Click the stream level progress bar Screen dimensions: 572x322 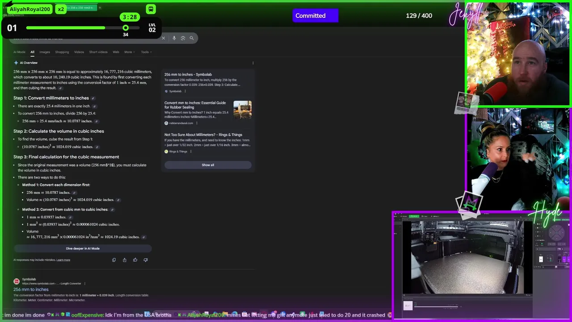pyautogui.click(x=83, y=28)
